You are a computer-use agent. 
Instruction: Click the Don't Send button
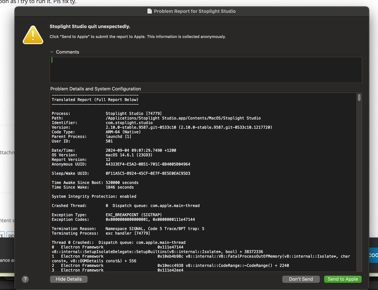pyautogui.click(x=301, y=279)
